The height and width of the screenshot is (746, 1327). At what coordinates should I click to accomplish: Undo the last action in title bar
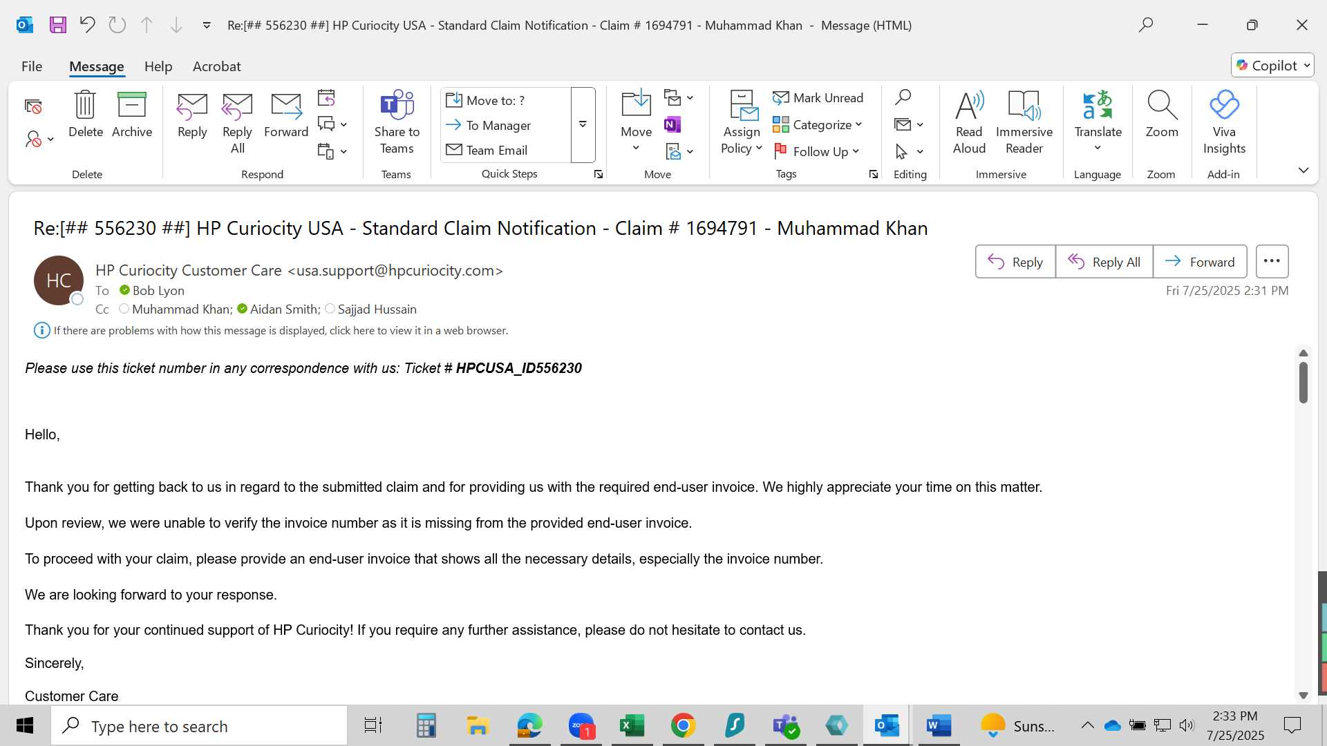87,25
